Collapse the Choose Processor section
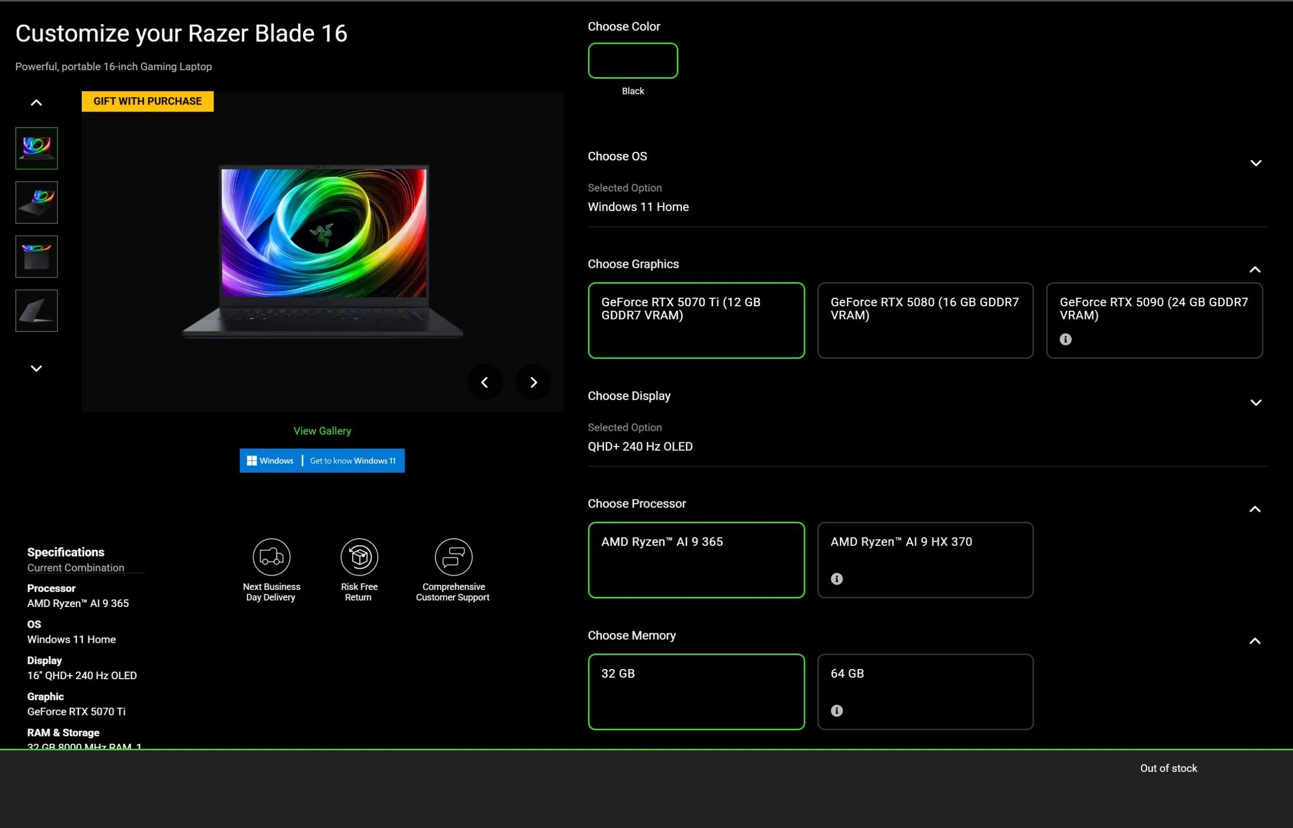 click(x=1255, y=509)
